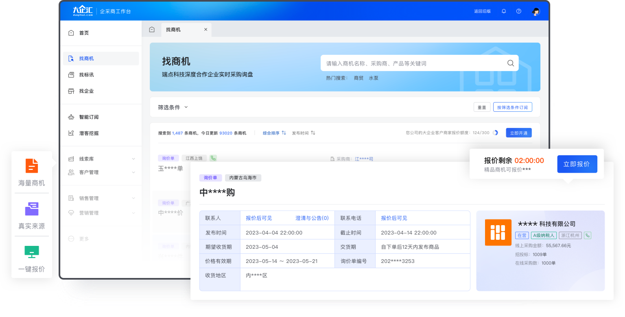Click the search magnifier icon

[511, 63]
